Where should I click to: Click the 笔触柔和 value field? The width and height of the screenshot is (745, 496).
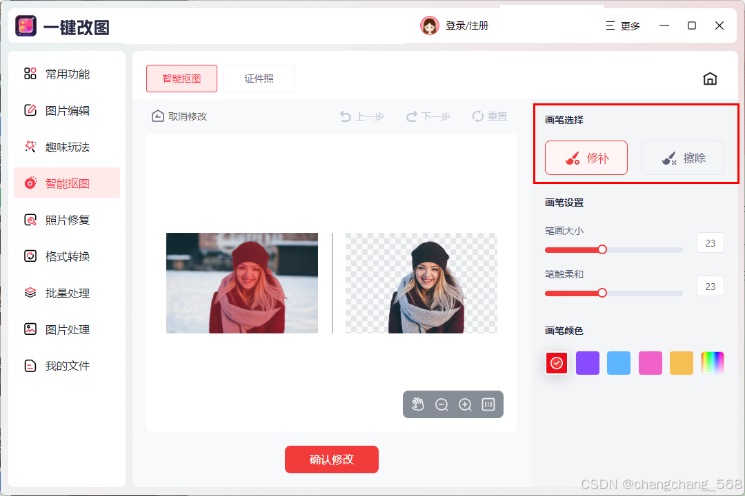click(x=711, y=286)
